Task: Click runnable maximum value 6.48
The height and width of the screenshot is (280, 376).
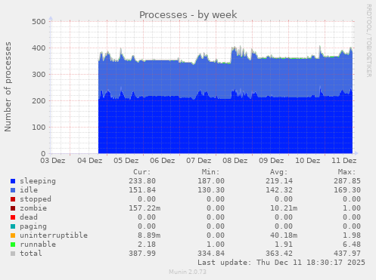Action: [352, 245]
